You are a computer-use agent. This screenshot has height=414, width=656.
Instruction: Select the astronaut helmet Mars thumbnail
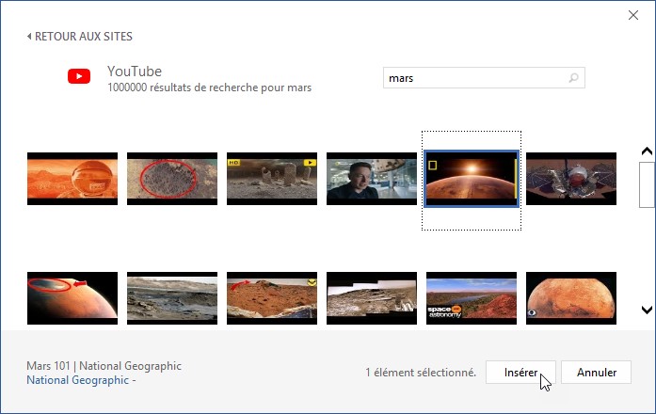[x=72, y=179]
